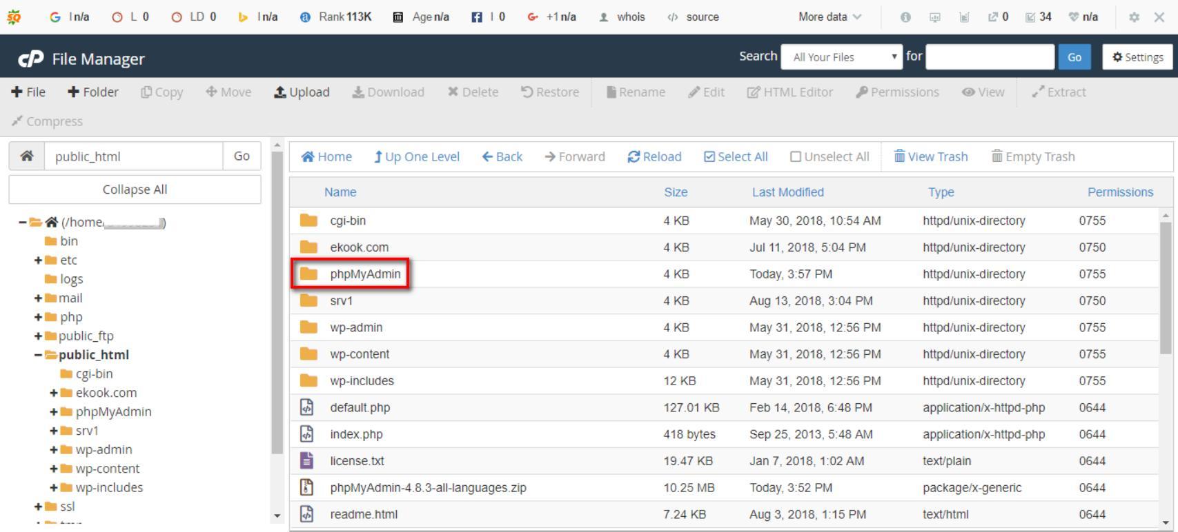Click the path Go button
The width and height of the screenshot is (1178, 532).
click(x=242, y=156)
